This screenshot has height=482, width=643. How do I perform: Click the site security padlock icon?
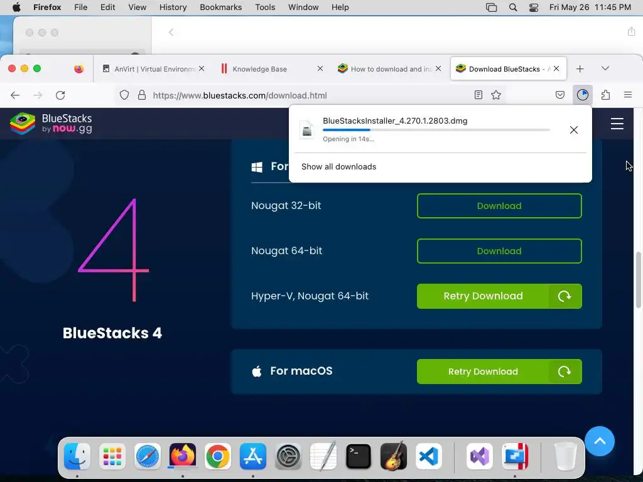(x=142, y=95)
